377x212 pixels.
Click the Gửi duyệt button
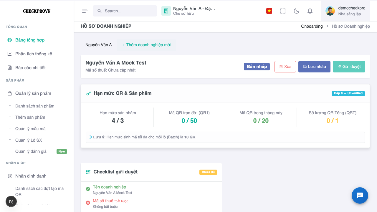tap(349, 67)
